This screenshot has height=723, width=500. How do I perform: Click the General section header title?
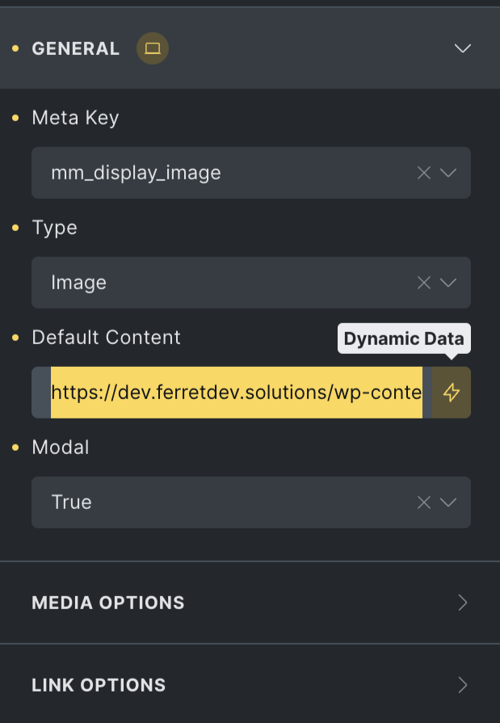75,48
